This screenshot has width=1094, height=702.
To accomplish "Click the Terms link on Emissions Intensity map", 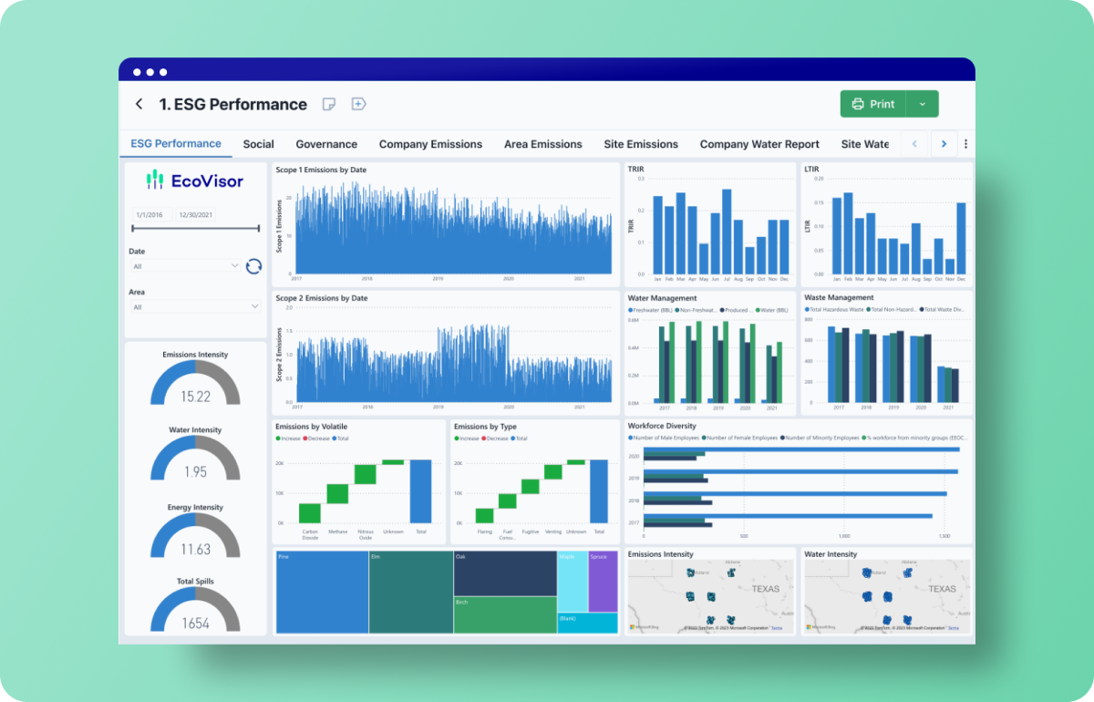I will [777, 628].
